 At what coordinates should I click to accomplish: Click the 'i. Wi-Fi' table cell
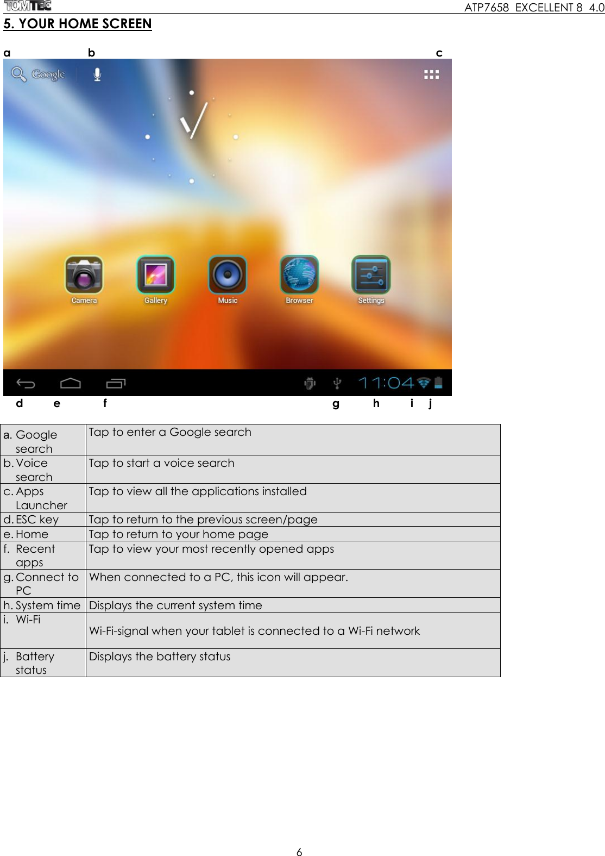point(45,630)
